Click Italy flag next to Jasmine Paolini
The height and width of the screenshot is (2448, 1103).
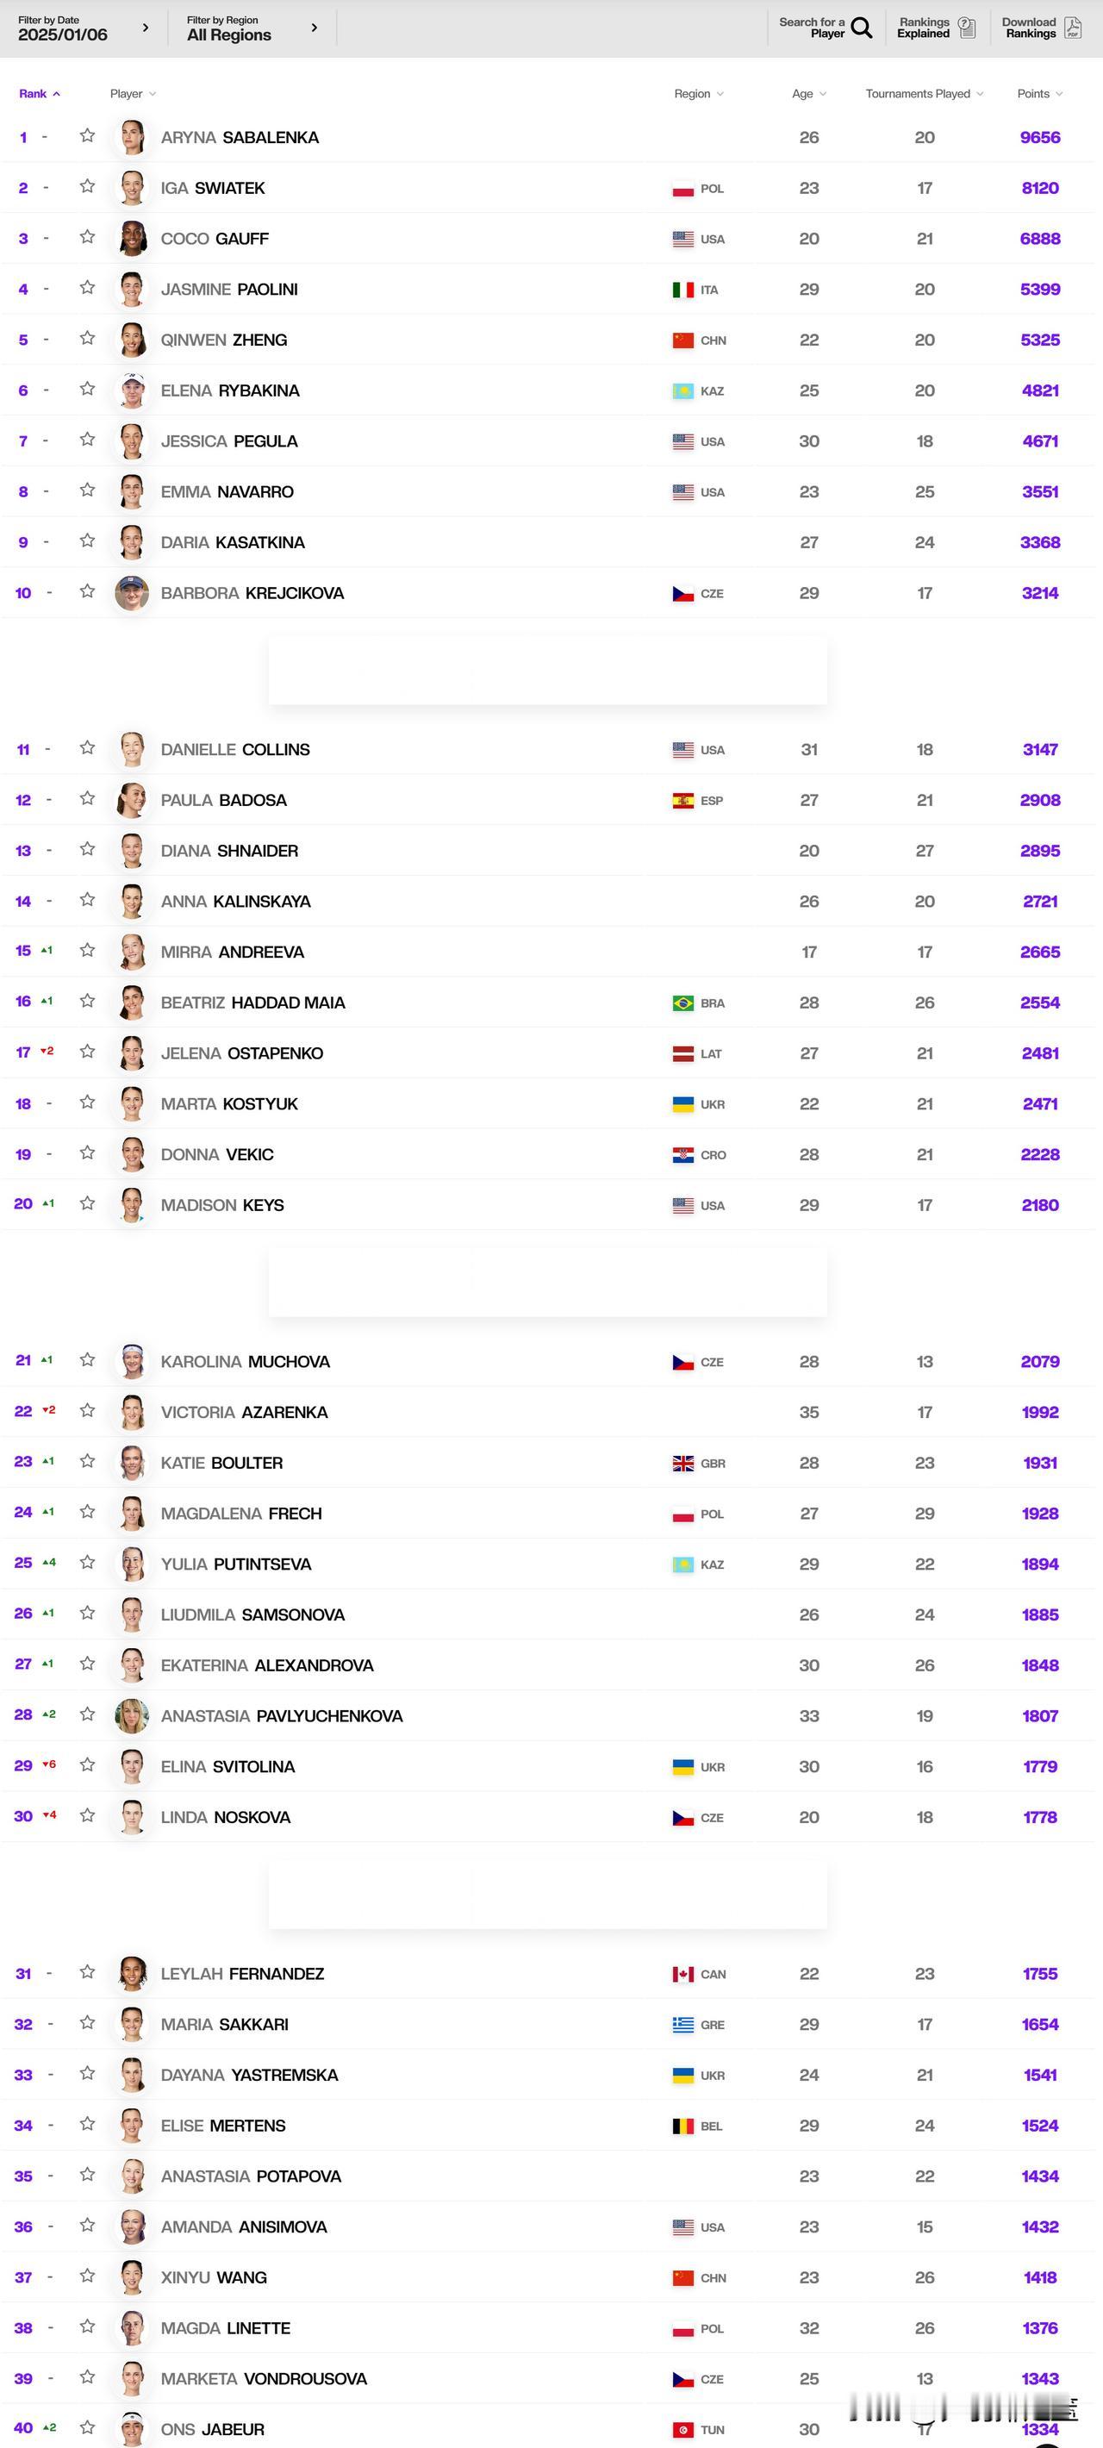click(683, 290)
